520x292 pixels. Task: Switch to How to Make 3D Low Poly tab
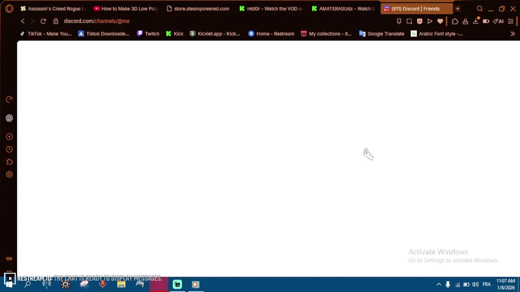(126, 9)
